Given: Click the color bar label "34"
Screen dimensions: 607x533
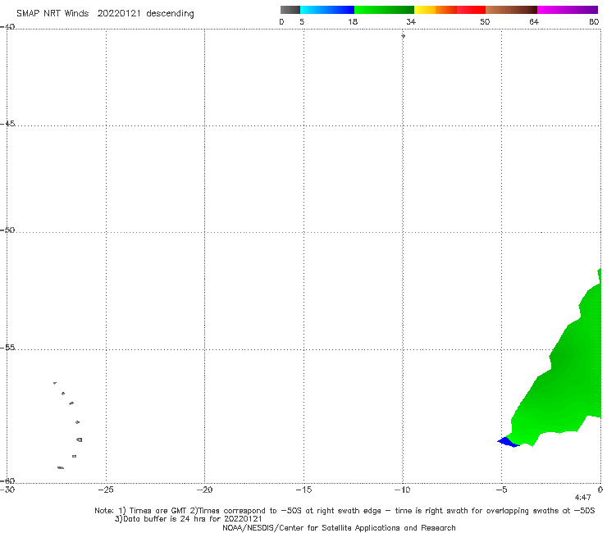Looking at the screenshot, I should 411,21.
